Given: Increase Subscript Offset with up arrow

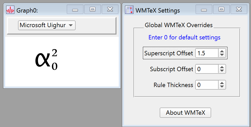Looking at the screenshot, I should 222,67.
